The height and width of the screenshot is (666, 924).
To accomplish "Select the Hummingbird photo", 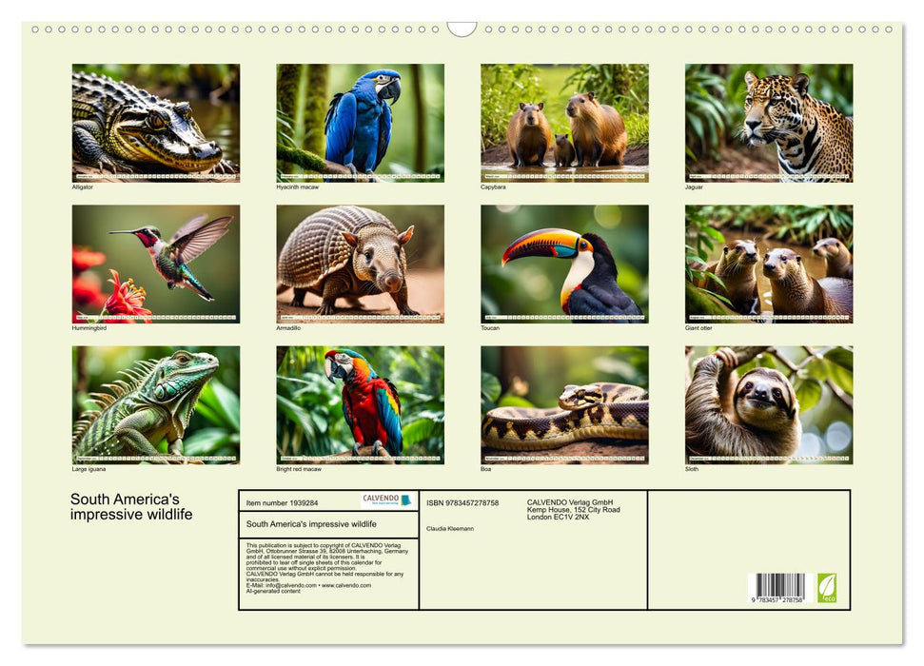I will pos(157,262).
